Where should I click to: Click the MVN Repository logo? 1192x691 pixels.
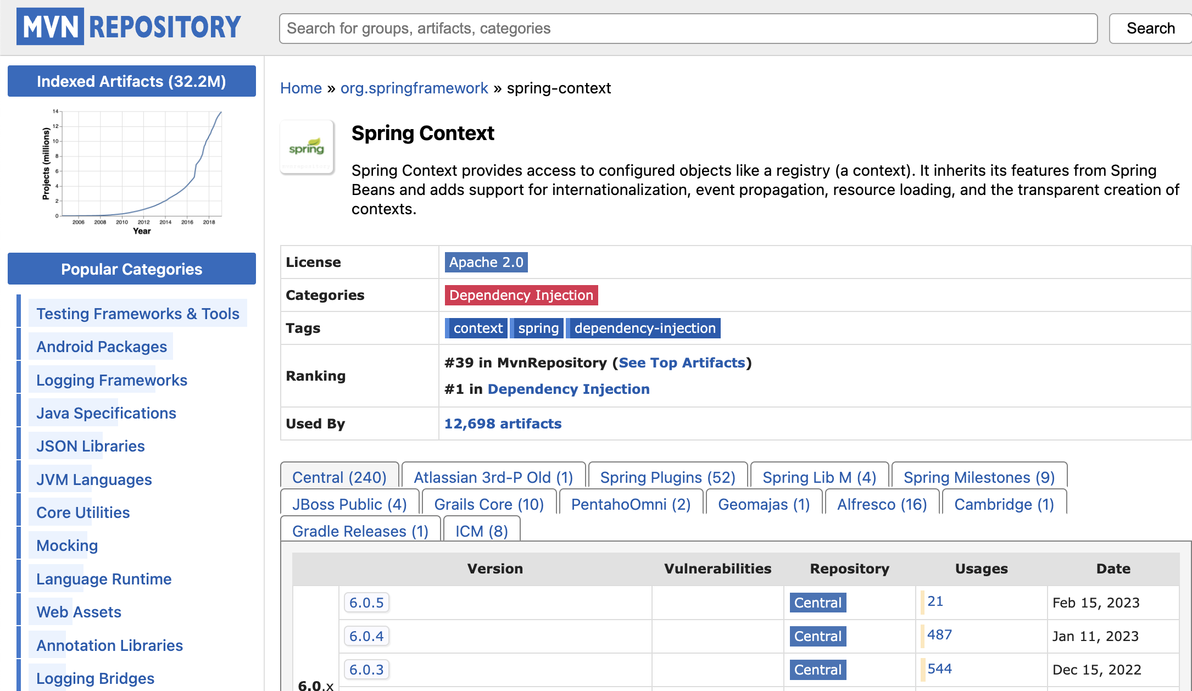pos(129,26)
